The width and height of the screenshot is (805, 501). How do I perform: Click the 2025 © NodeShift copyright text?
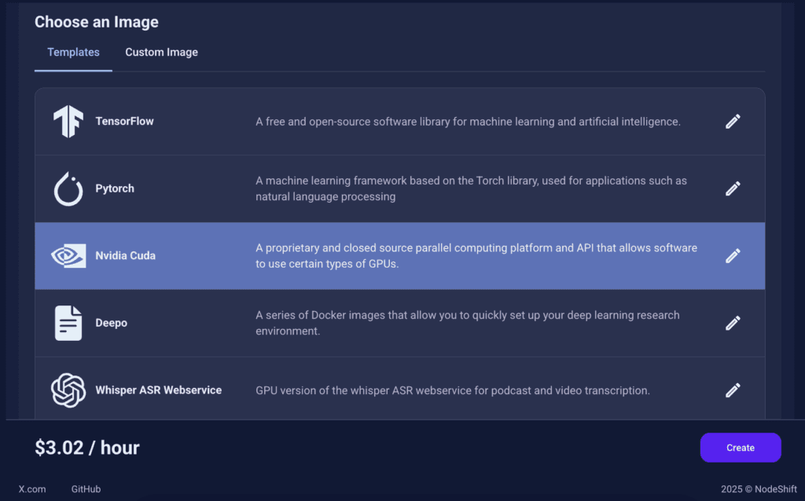tap(759, 489)
